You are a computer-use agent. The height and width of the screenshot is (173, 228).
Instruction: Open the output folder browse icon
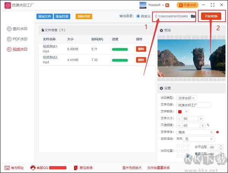[x=193, y=16]
